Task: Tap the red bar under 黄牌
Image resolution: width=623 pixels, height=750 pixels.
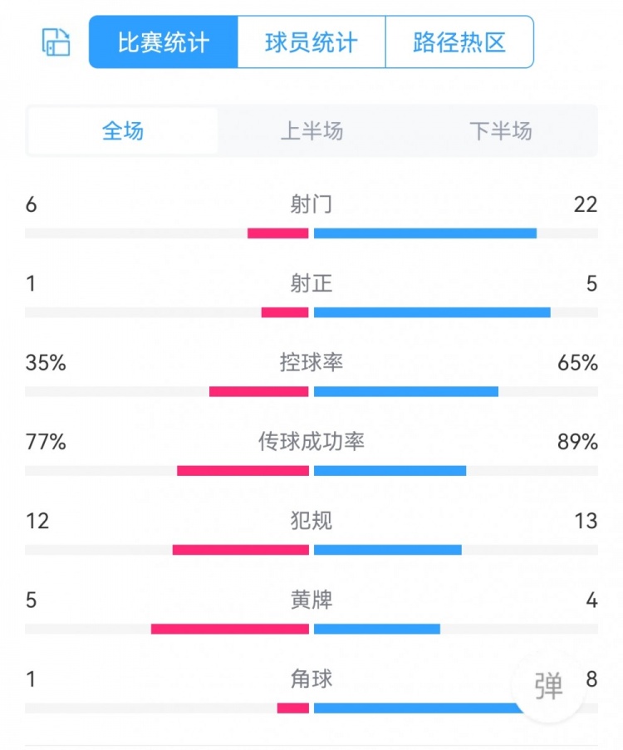Action: click(x=230, y=629)
